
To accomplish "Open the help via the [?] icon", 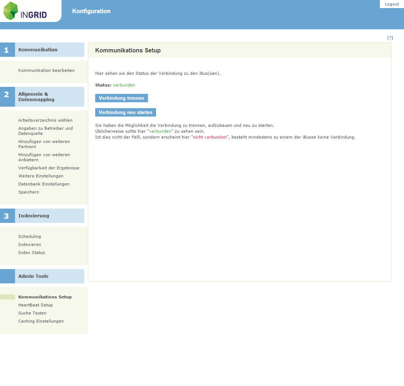I will click(x=390, y=37).
